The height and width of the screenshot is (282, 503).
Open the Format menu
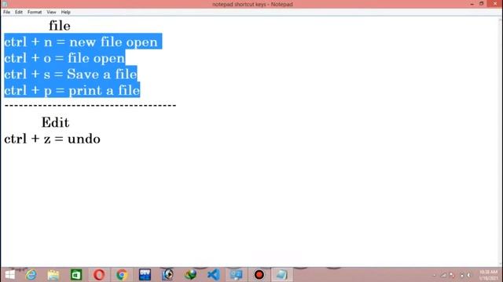pyautogui.click(x=35, y=13)
